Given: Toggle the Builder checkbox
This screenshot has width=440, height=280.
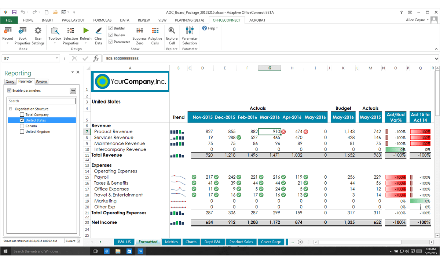Looking at the screenshot, I should click(x=111, y=28).
